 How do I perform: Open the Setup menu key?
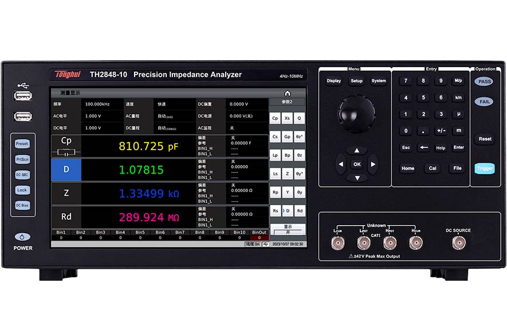click(356, 81)
